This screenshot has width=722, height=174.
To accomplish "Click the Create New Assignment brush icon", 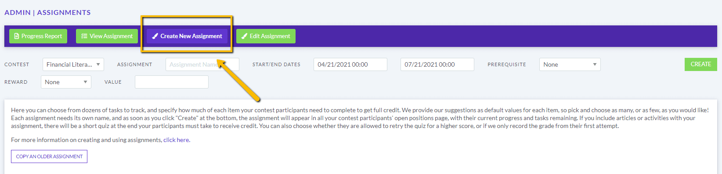I will [155, 36].
